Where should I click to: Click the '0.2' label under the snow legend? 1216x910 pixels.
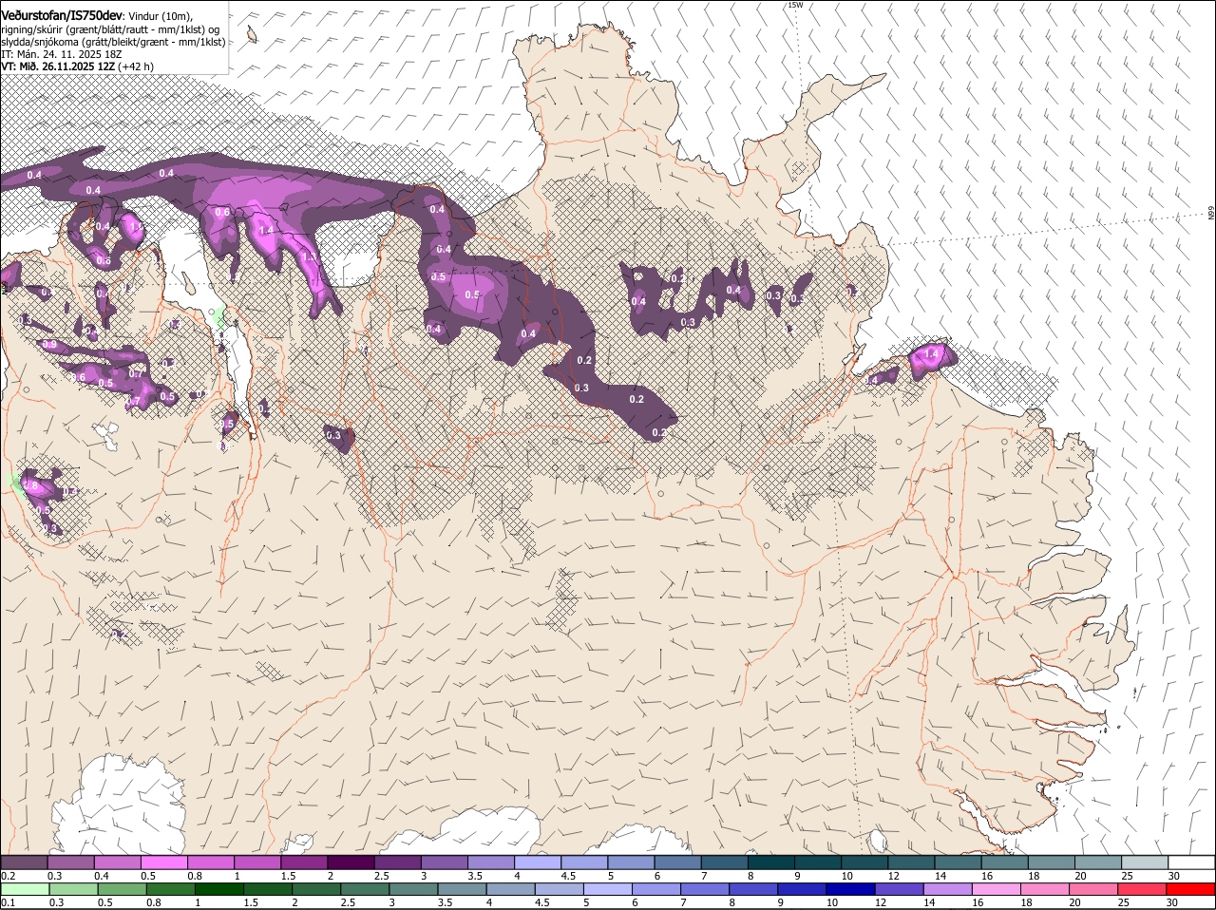(x=8, y=875)
